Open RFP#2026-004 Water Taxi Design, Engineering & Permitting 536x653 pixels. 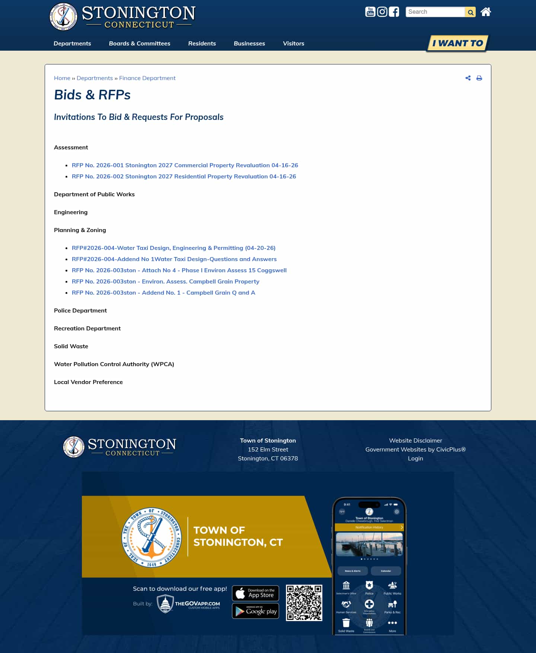(173, 248)
